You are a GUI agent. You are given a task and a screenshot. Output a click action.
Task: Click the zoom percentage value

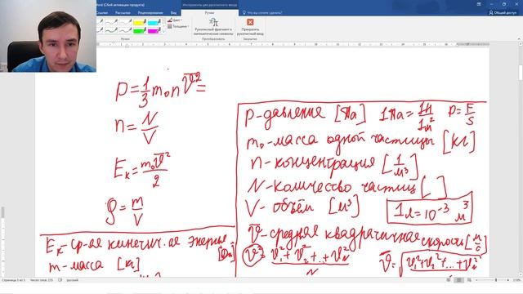[517, 280]
